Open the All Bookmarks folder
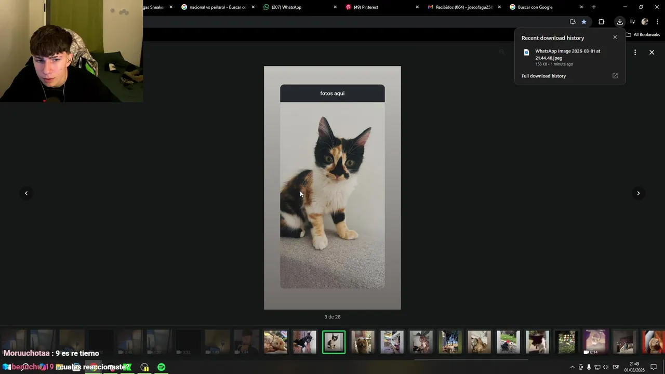665x374 pixels. tap(643, 35)
